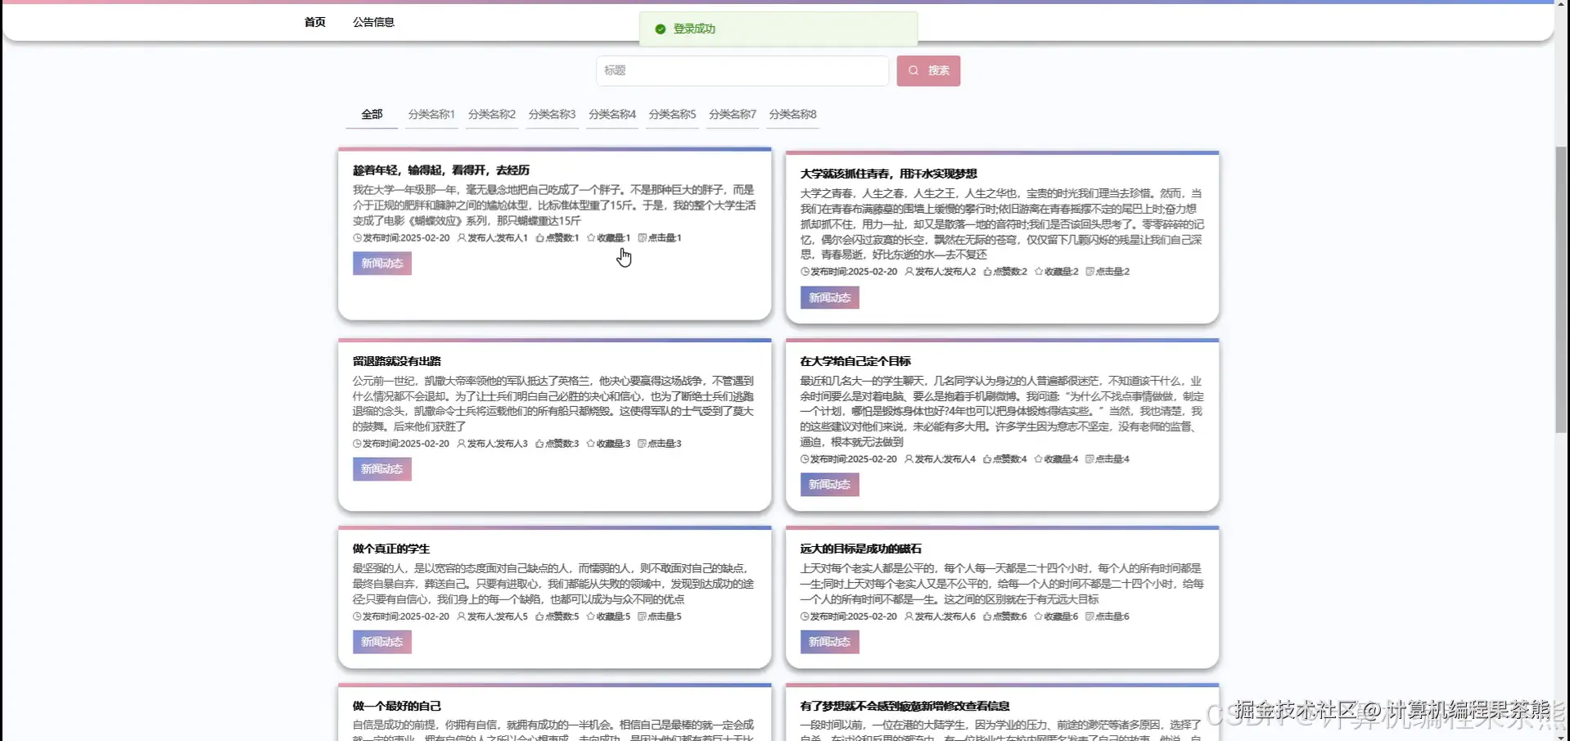Image resolution: width=1570 pixels, height=741 pixels.
Task: Open the 首页 menu item
Action: pos(314,22)
